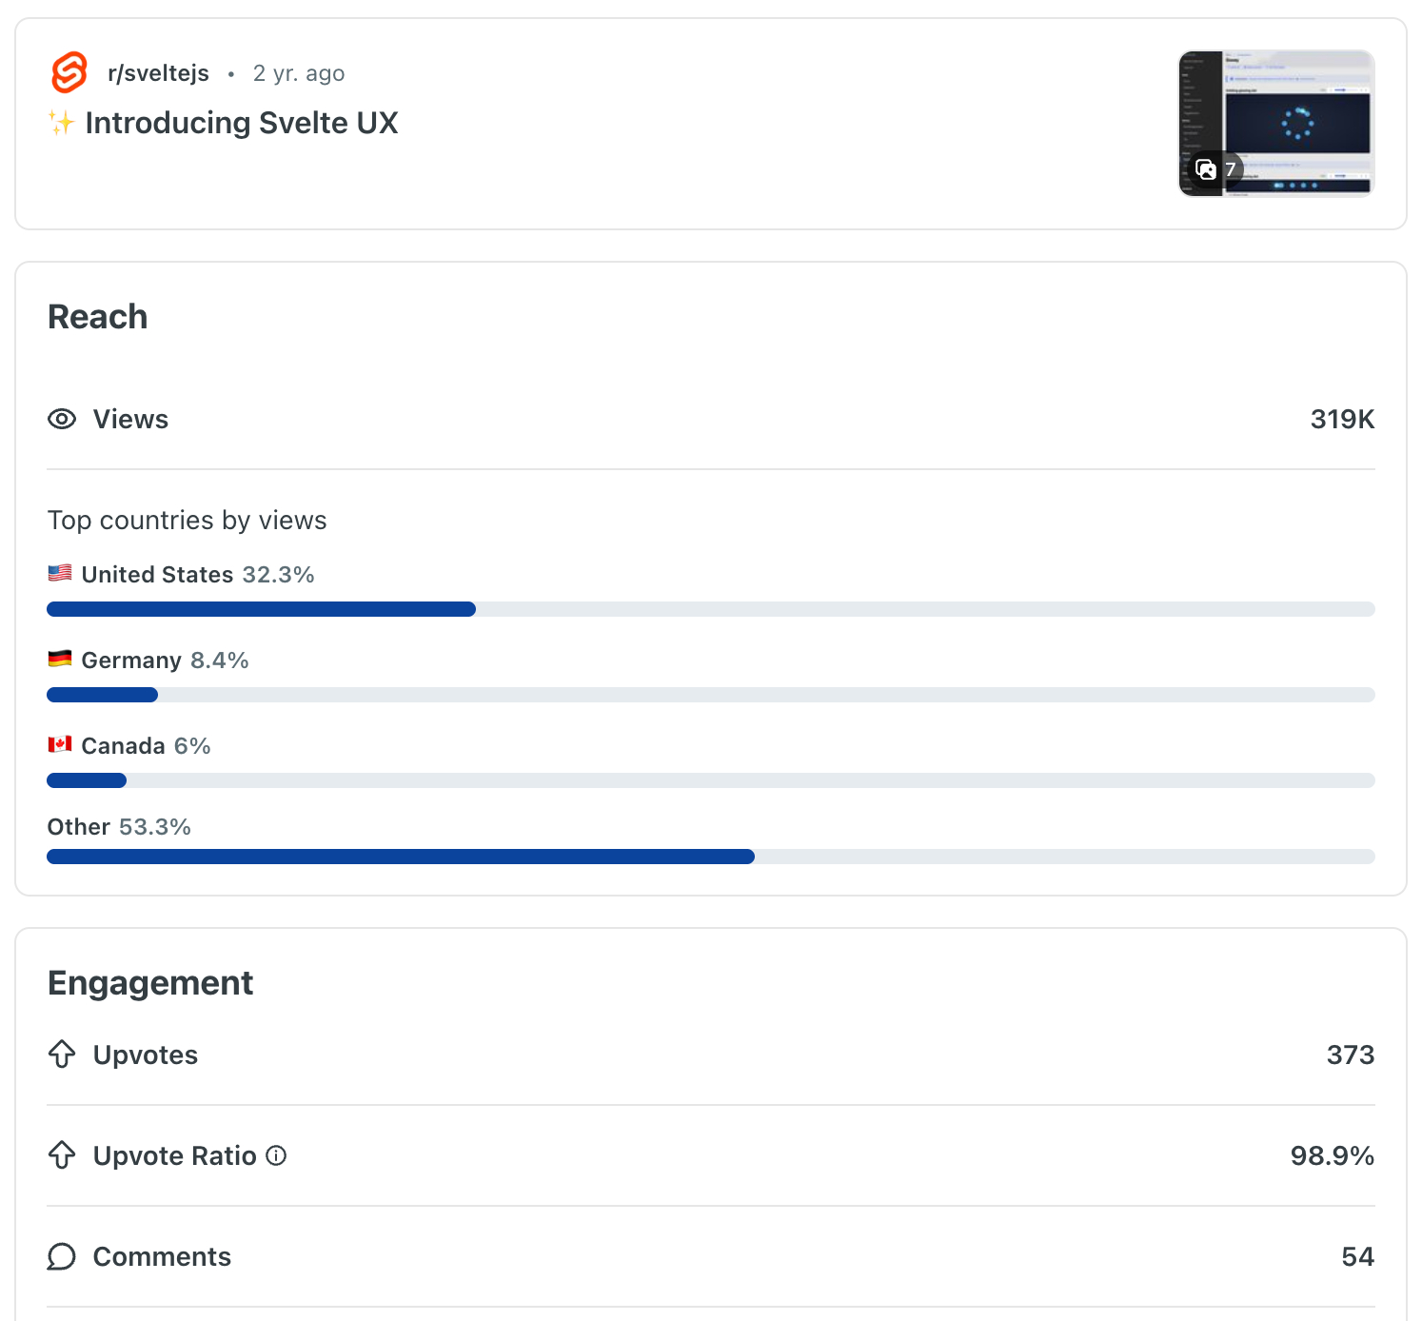Click the Germany views progress bar

[710, 695]
